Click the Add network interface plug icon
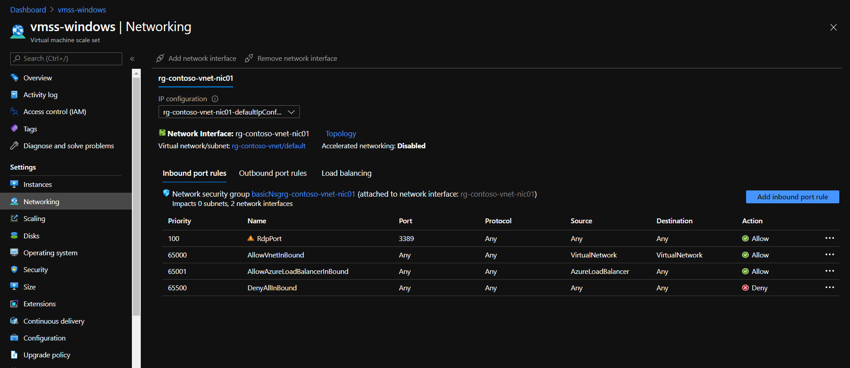 point(160,58)
